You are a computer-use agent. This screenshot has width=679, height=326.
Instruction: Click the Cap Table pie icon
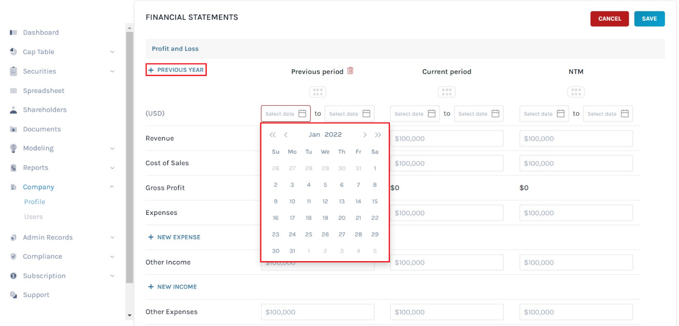pos(14,52)
